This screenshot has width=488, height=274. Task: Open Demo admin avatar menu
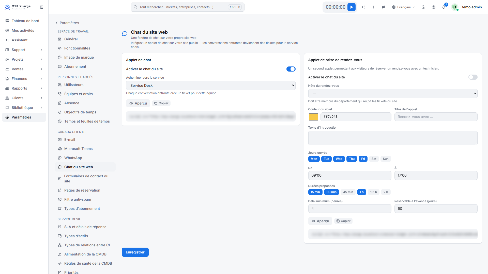click(467, 7)
